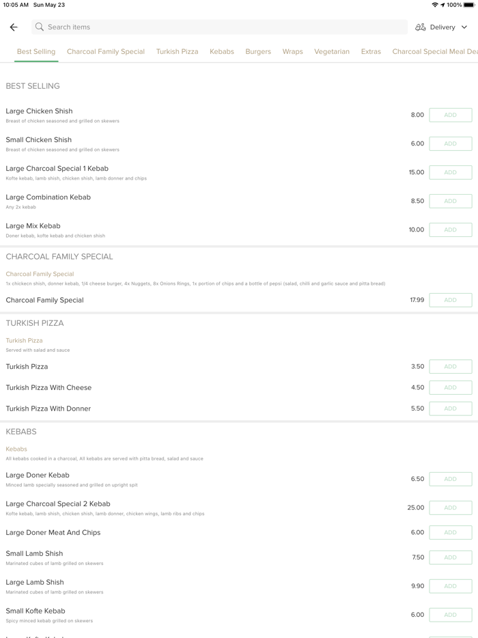Viewport: 478px width, 638px height.
Task: Expand the Delivery dropdown chevron
Action: (464, 27)
